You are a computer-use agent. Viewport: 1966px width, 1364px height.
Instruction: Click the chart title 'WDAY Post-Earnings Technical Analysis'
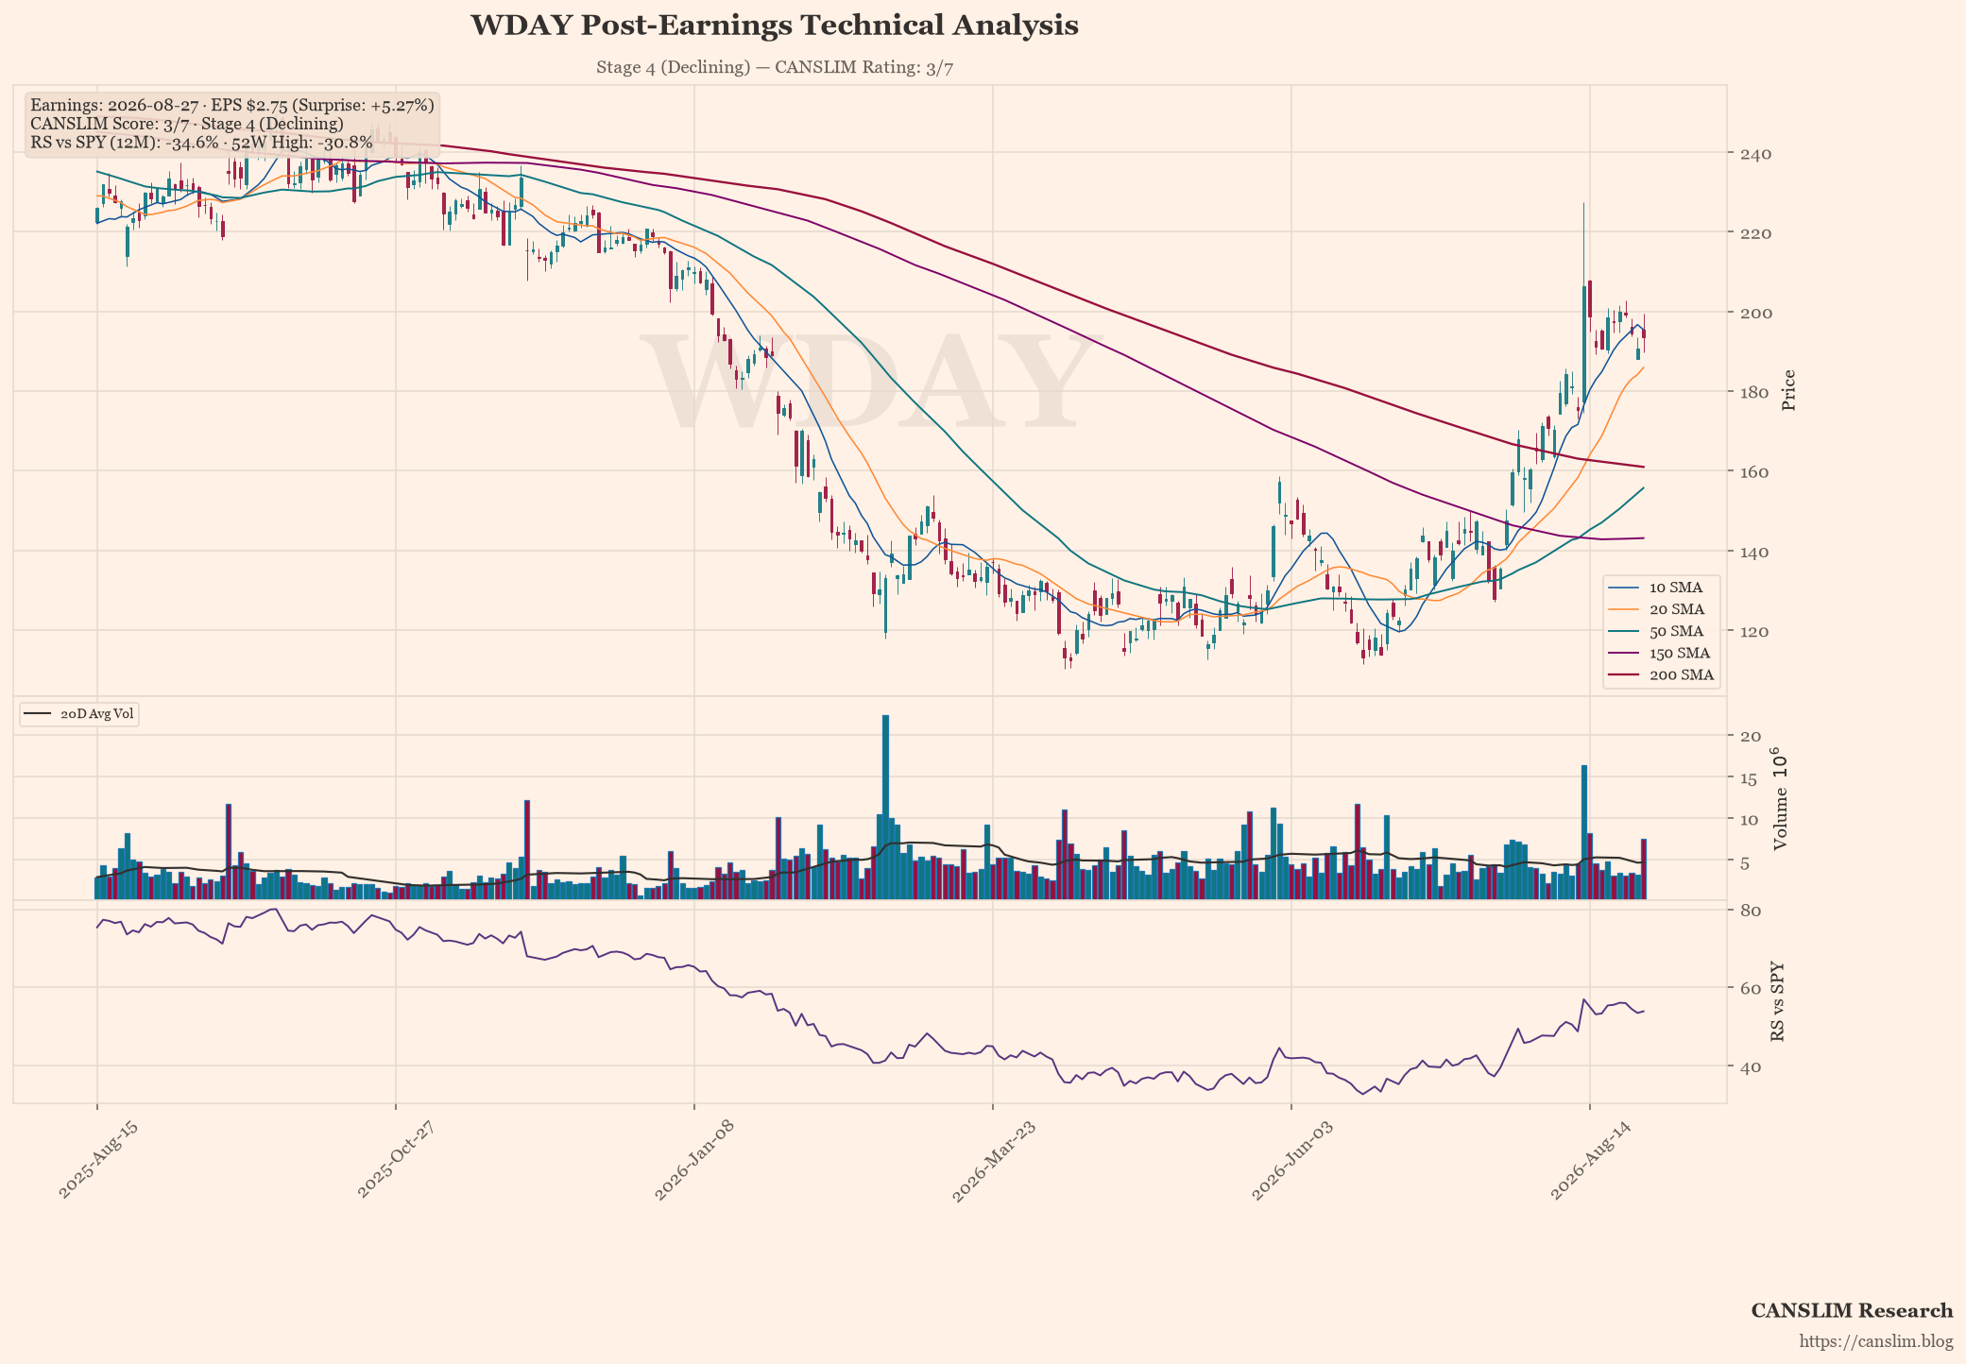[x=774, y=26]
